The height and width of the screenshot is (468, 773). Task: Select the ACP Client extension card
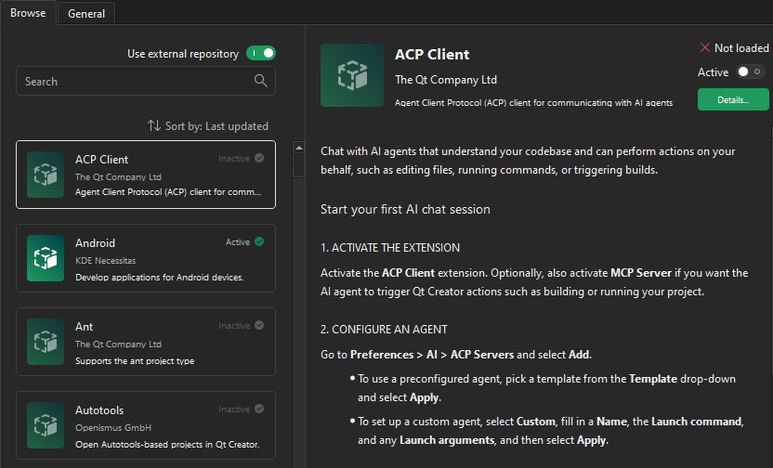pyautogui.click(x=146, y=175)
